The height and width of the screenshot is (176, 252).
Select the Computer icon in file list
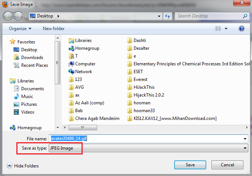pos(71,64)
